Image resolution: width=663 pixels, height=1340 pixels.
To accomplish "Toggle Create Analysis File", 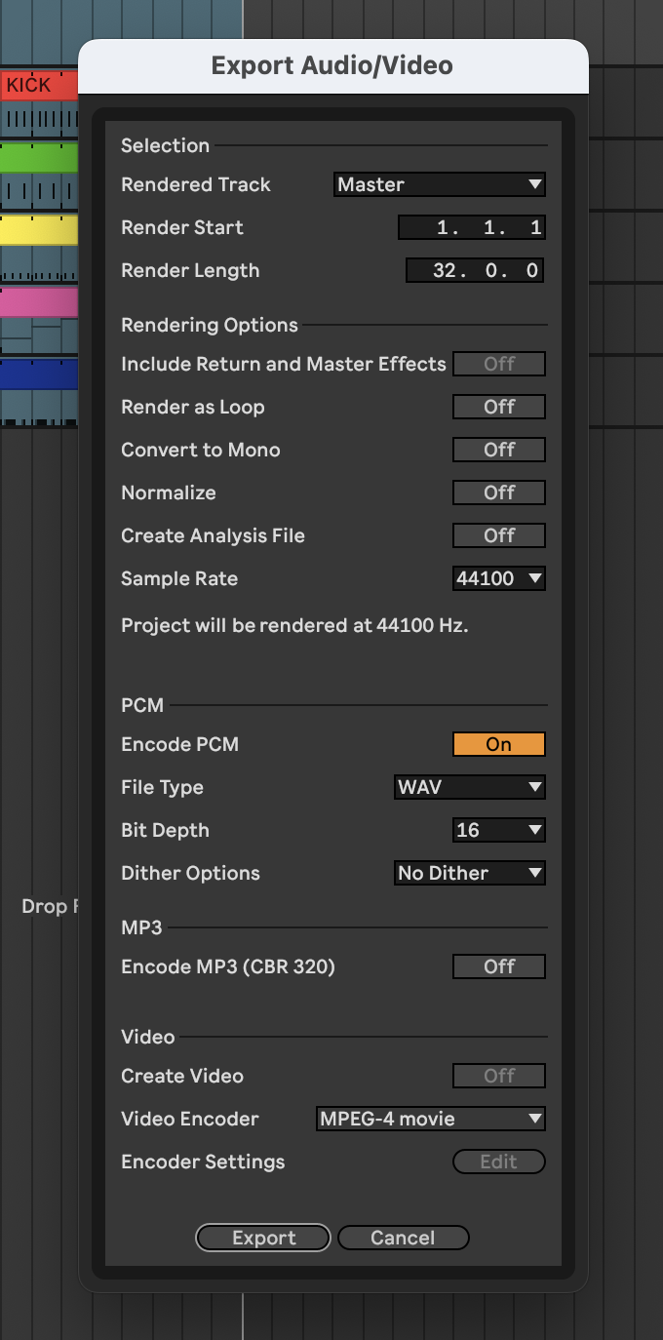I will coord(498,535).
